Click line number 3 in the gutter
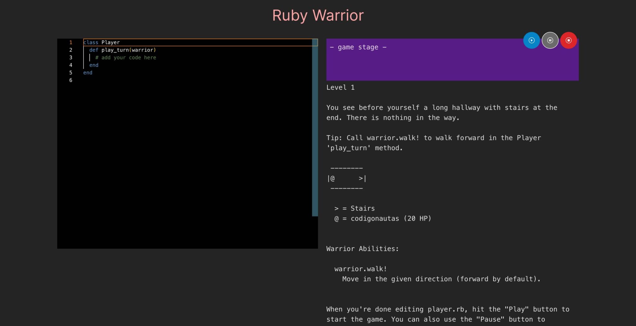 coord(71,58)
